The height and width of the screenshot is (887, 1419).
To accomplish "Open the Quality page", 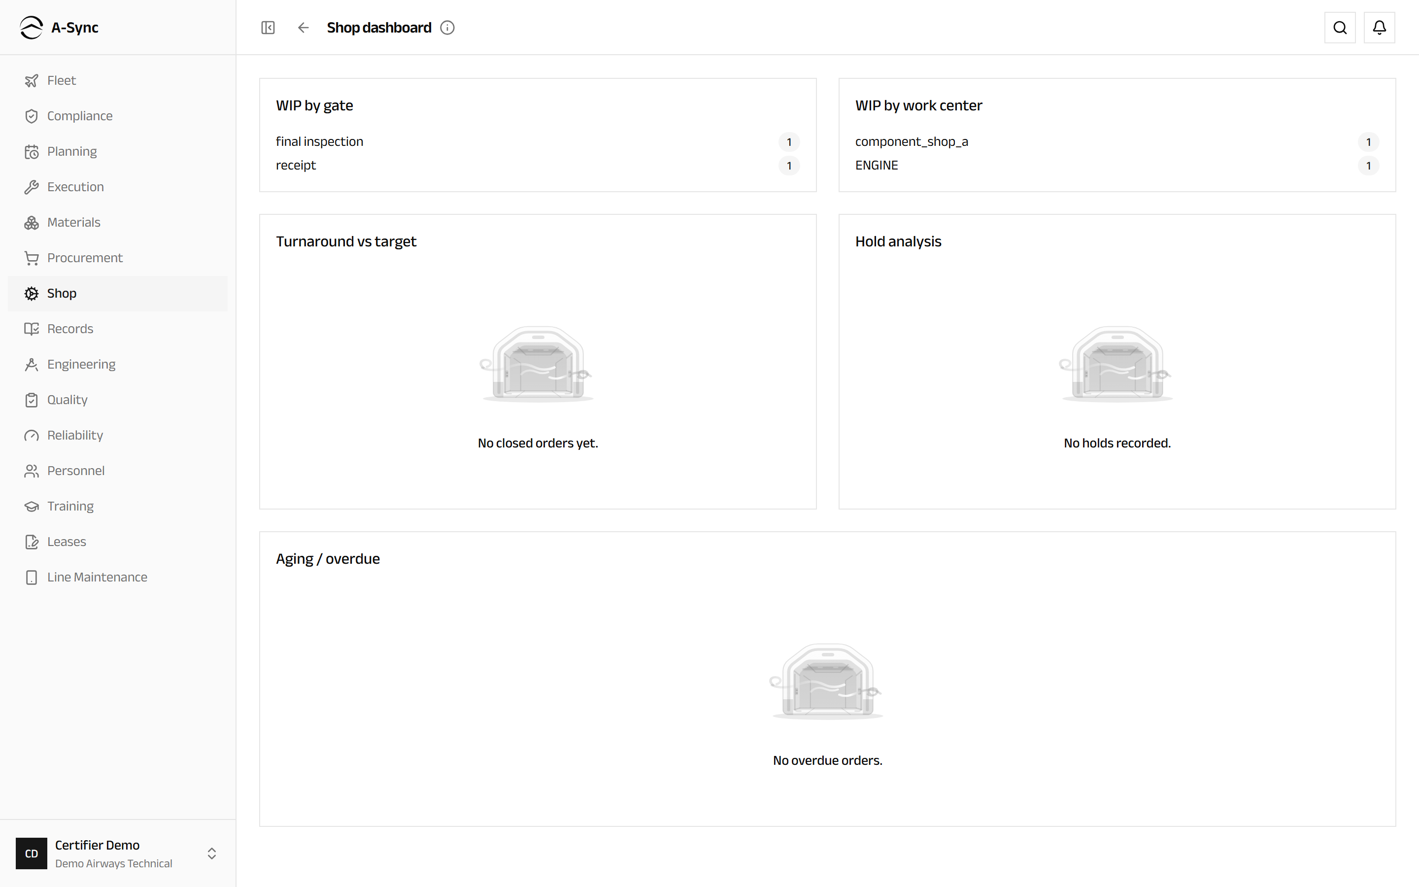I will (118, 400).
